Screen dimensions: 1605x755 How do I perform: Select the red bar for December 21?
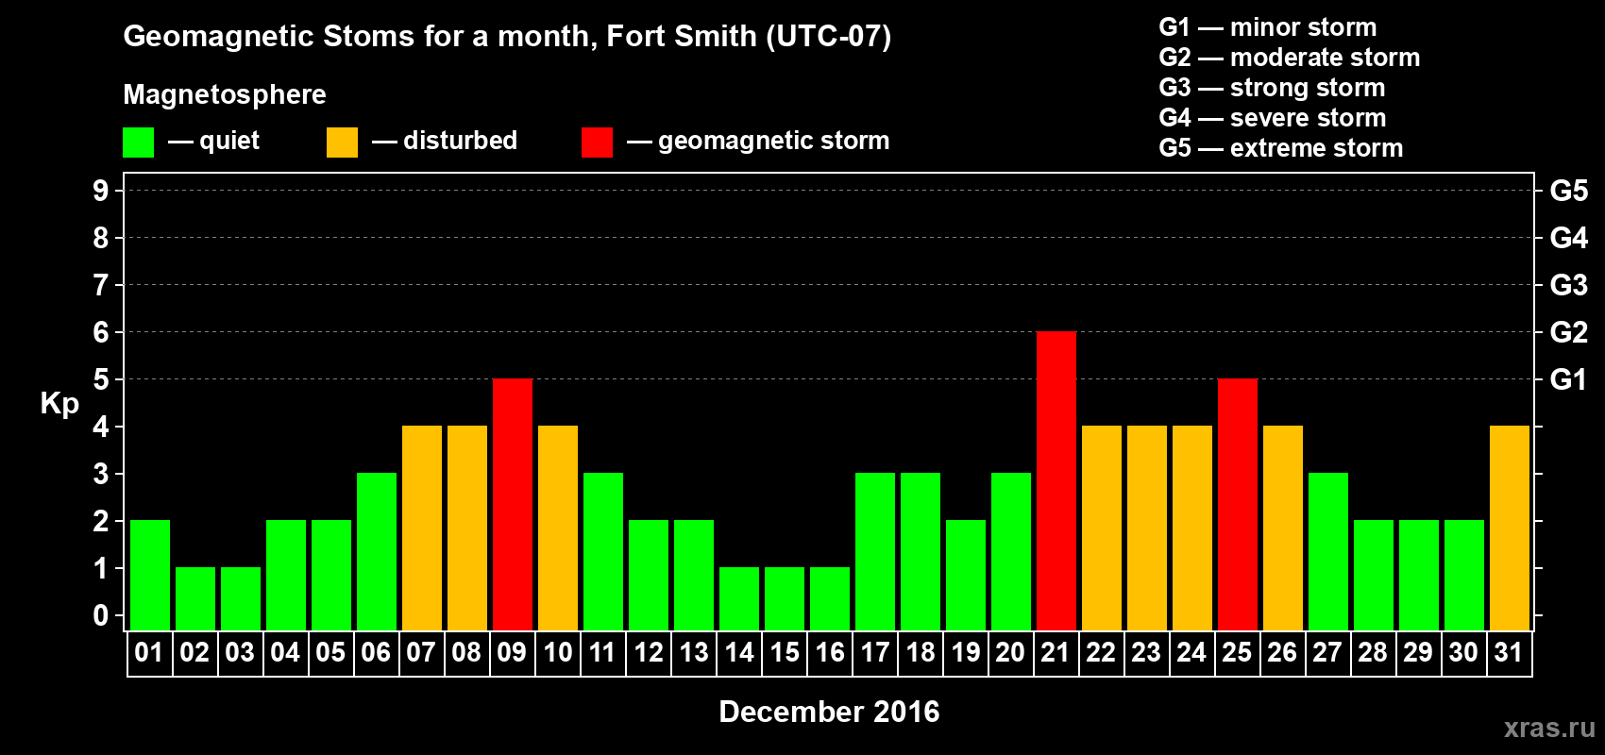click(x=1056, y=481)
